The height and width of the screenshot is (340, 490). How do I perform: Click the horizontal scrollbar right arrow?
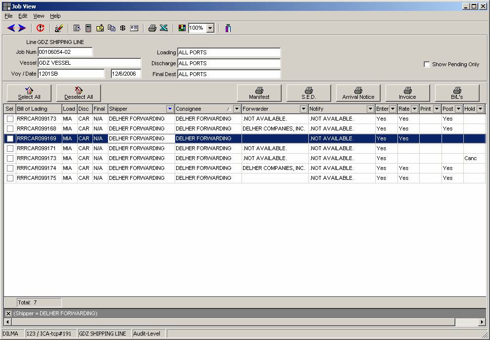(482, 322)
